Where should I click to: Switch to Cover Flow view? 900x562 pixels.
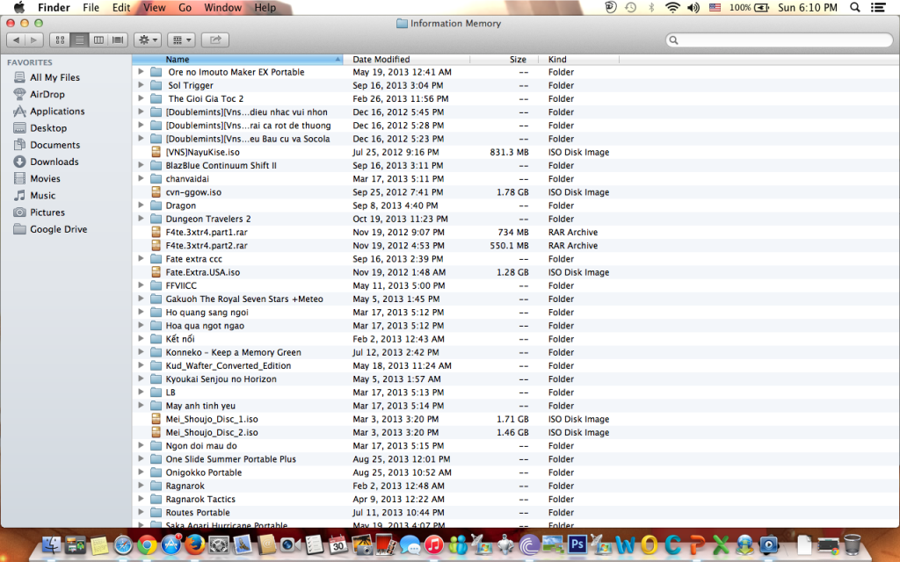coord(118,40)
